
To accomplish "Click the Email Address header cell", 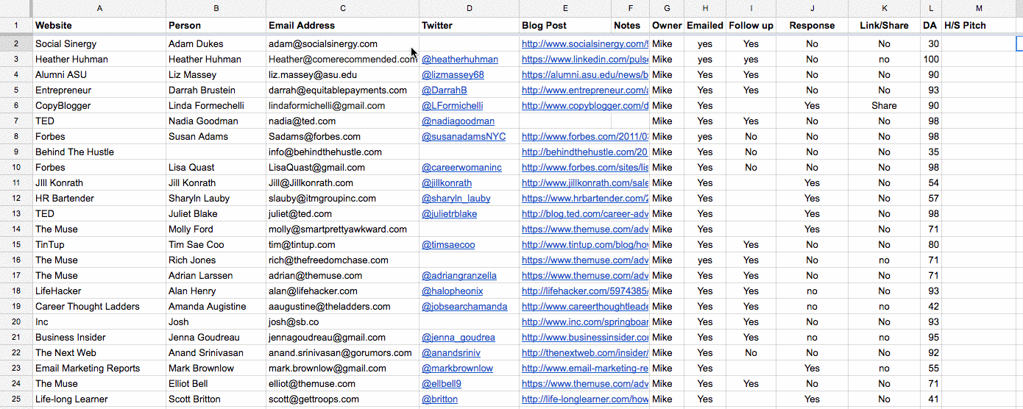I will pyautogui.click(x=341, y=25).
